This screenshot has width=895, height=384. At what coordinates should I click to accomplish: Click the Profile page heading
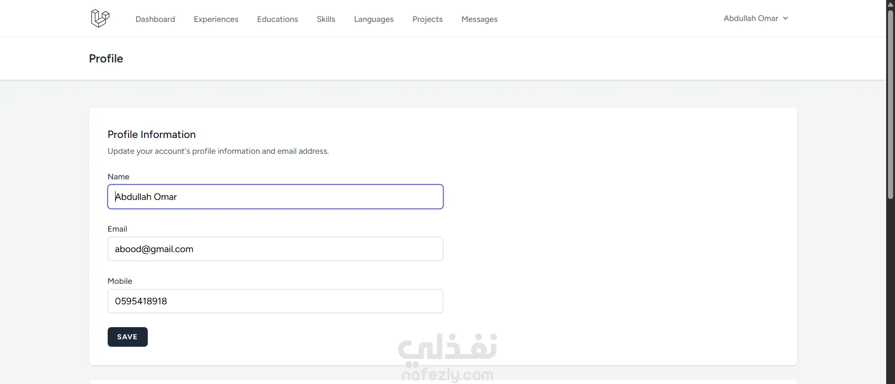tap(106, 59)
